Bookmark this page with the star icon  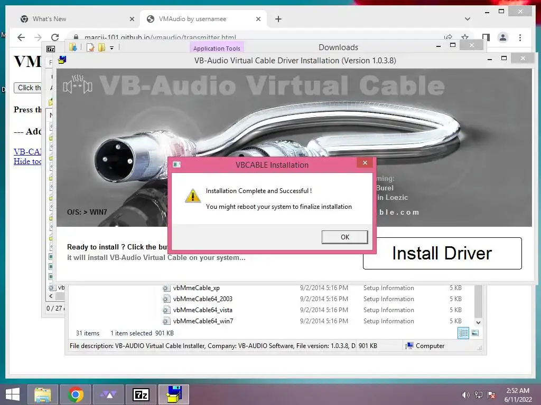tap(465, 37)
